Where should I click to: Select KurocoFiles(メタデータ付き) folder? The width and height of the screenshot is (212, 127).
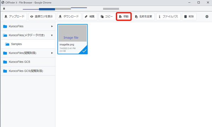(28, 35)
